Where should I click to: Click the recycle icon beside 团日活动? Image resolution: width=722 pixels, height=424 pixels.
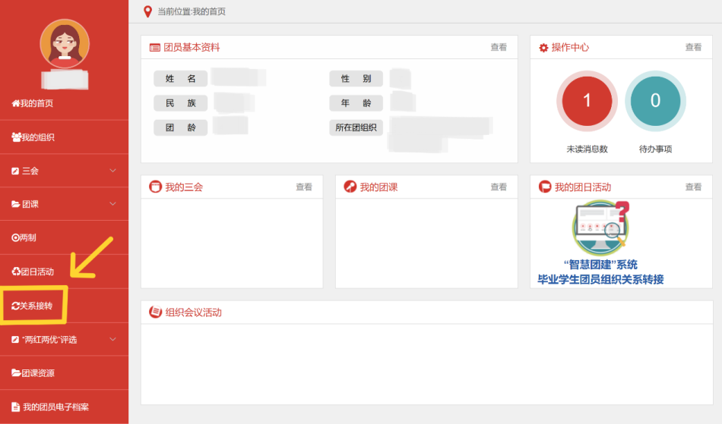click(x=16, y=272)
